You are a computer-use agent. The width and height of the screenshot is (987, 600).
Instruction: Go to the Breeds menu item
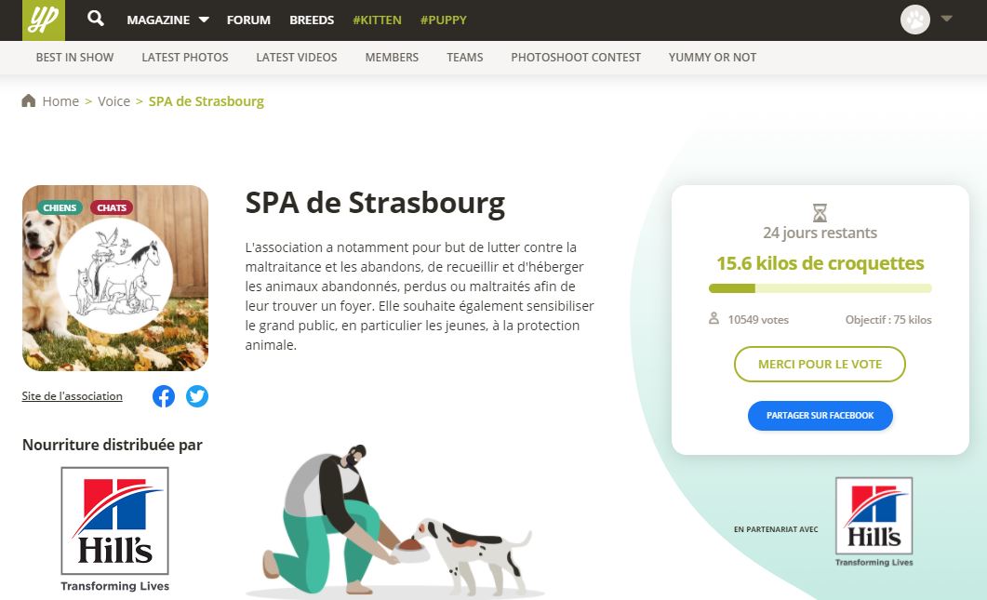pyautogui.click(x=312, y=20)
